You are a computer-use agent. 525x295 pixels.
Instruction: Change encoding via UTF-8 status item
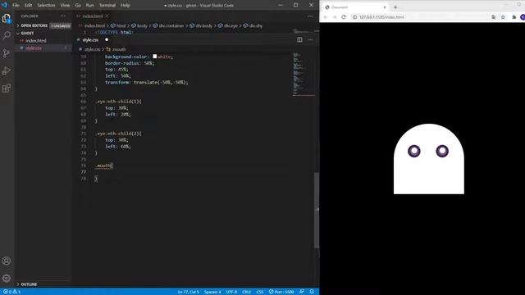[231, 292]
